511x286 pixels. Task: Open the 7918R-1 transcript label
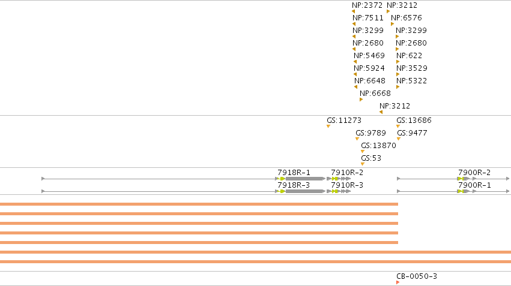[x=294, y=173]
